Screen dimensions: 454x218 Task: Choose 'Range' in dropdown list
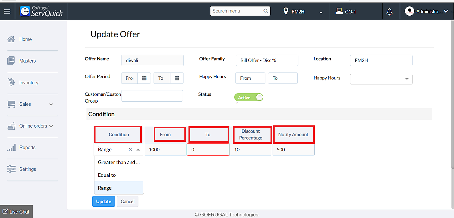[119, 188]
